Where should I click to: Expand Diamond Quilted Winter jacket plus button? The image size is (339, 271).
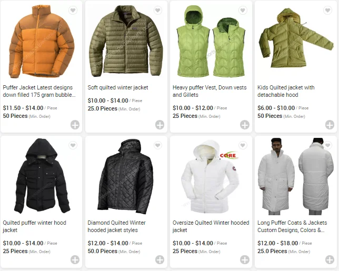pyautogui.click(x=160, y=260)
